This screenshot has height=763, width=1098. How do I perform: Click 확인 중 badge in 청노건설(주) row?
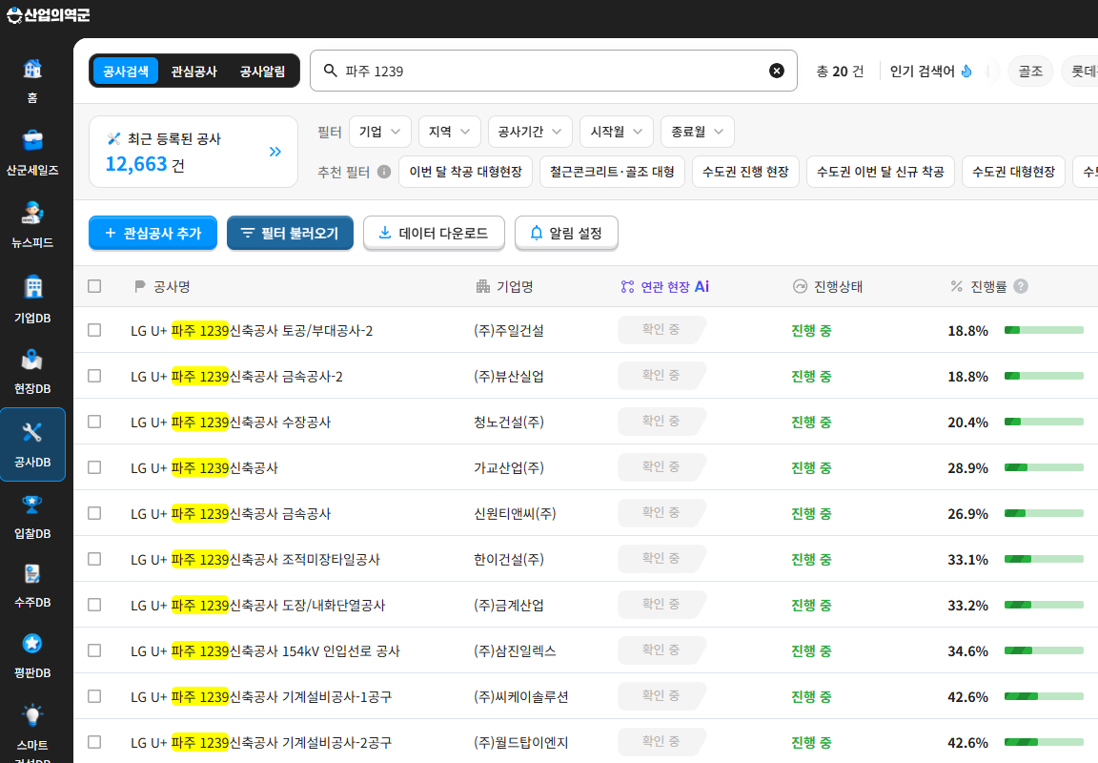point(661,422)
